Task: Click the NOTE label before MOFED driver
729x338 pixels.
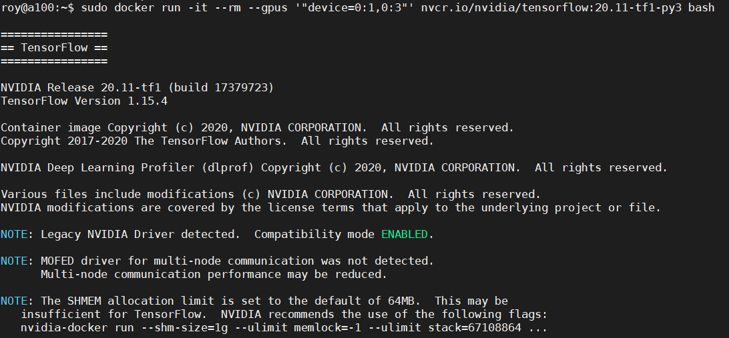Action: pyautogui.click(x=14, y=261)
